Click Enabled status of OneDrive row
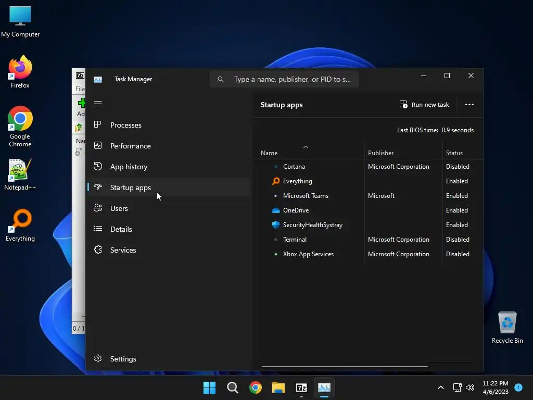Screen dimensions: 533x400 (x=457, y=210)
